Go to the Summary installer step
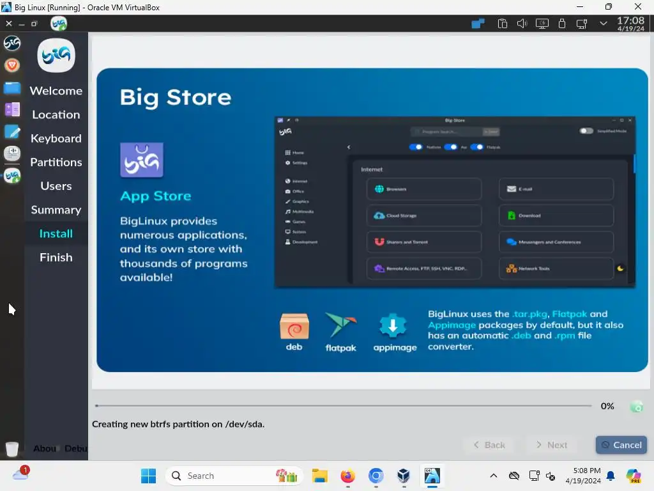The height and width of the screenshot is (491, 654). pyautogui.click(x=56, y=210)
